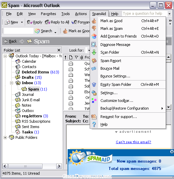This screenshot has height=179, width=174.
Task: Sort by the attachment paperclip column header
Action: pyautogui.click(x=81, y=57)
